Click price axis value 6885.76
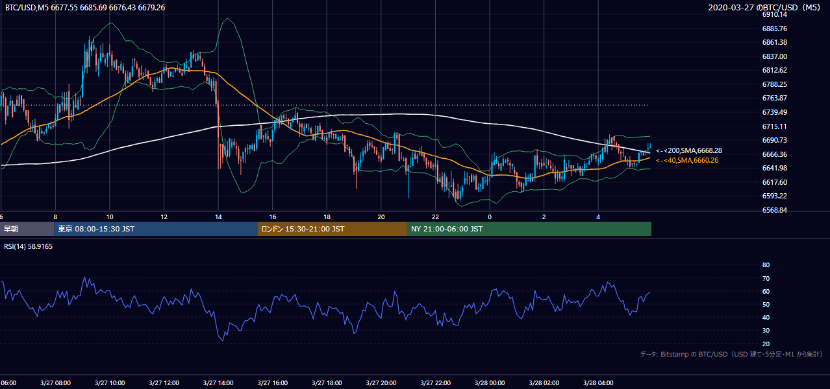Viewport: 830px width, 389px height. point(774,29)
